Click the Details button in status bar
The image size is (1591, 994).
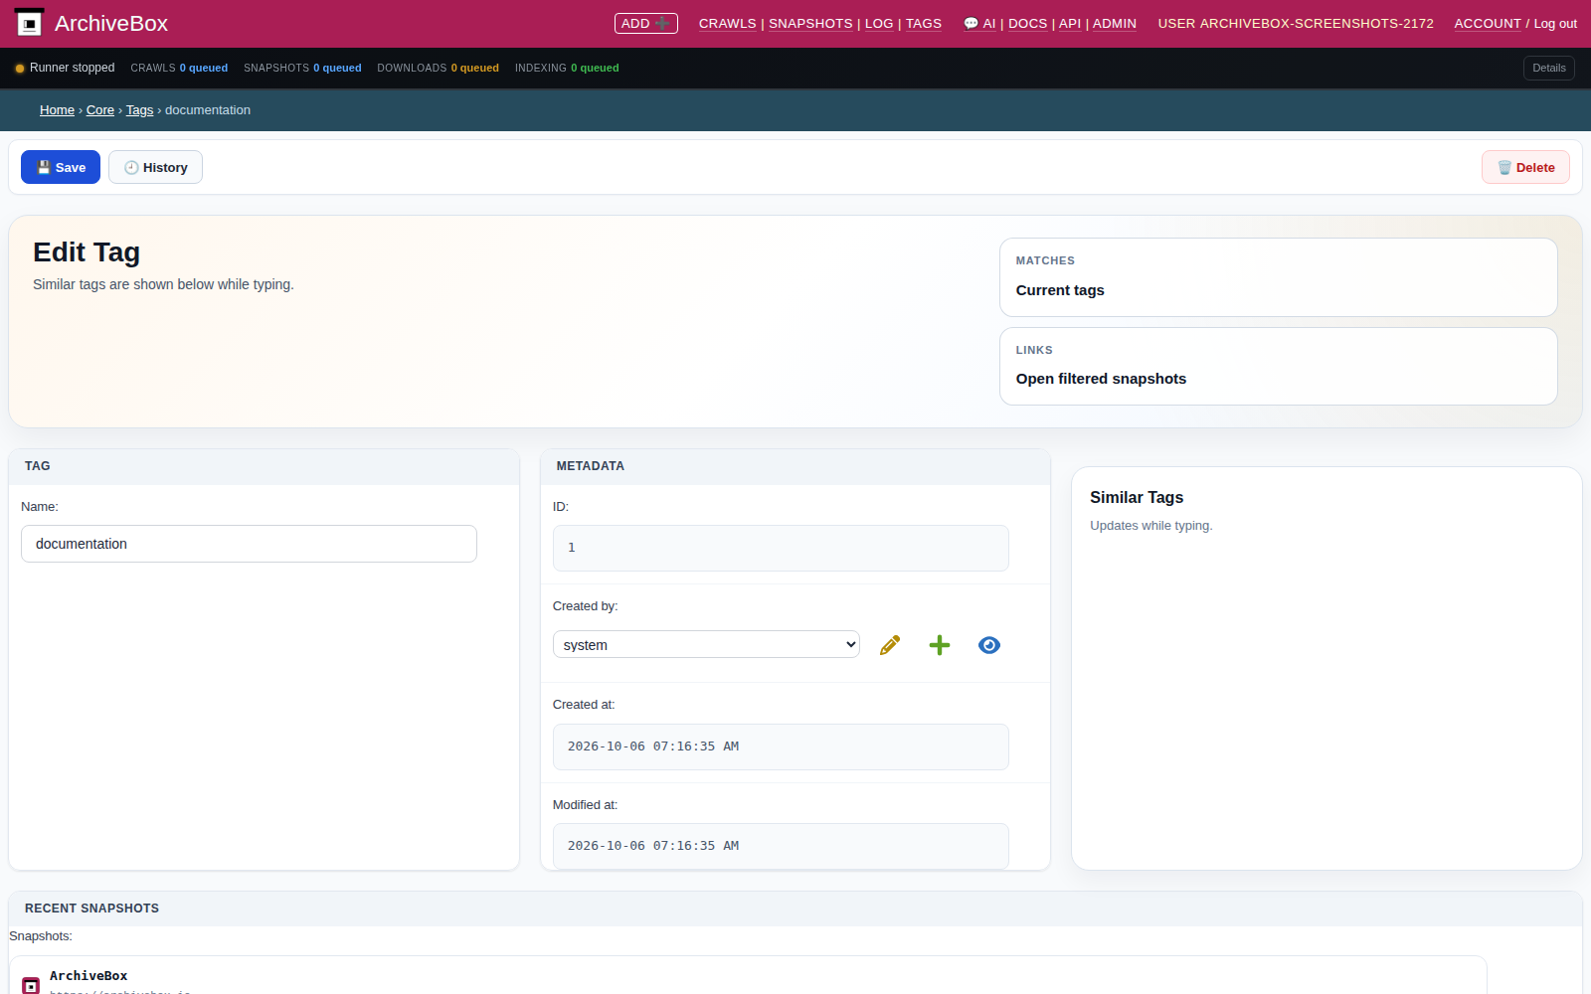1549,68
